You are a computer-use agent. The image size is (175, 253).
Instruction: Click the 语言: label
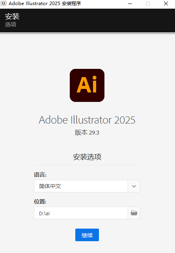40,175
